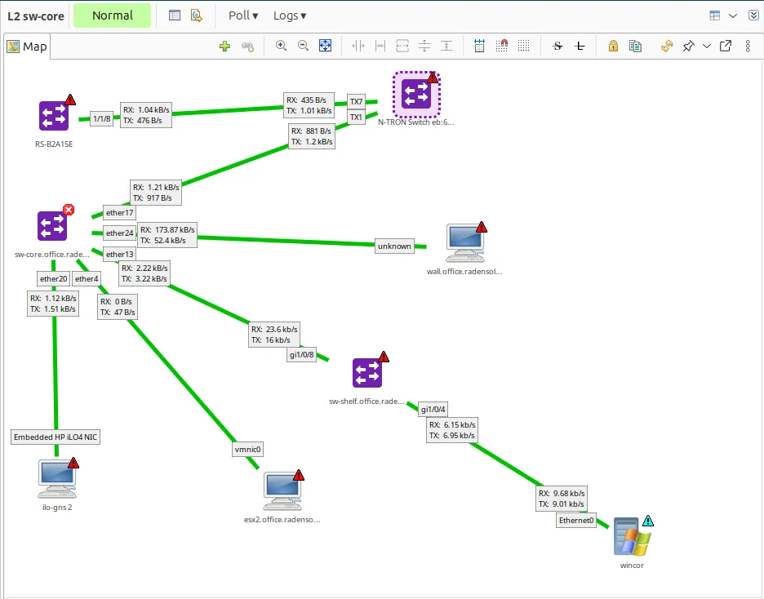764x599 pixels.
Task: Click the Copy to Clipboard icon
Action: point(636,46)
